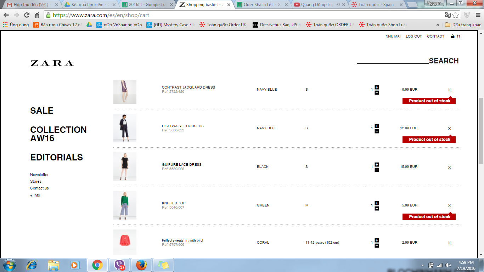Open Viber from the Windows taskbar
484x272 pixels.
pos(119,265)
